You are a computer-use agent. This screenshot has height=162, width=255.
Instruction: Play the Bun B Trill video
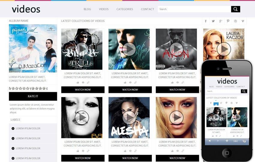click(82, 49)
